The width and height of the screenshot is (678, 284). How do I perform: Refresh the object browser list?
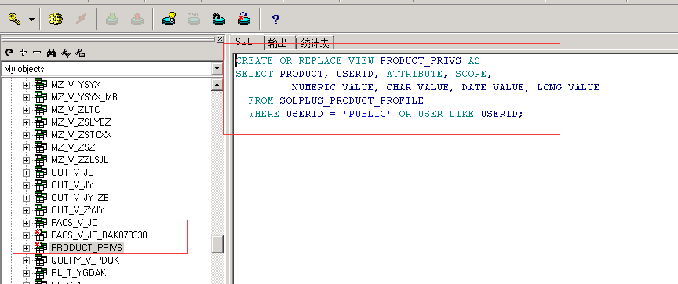click(x=9, y=53)
